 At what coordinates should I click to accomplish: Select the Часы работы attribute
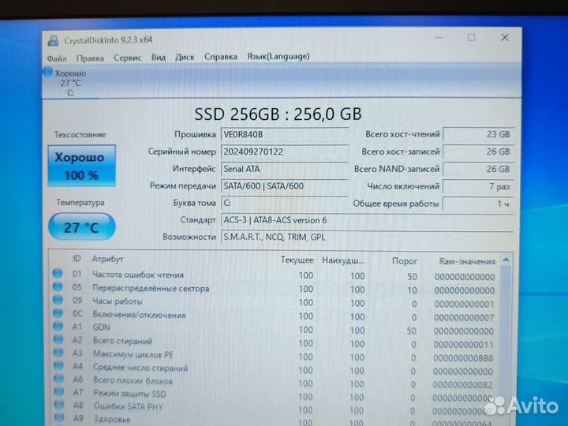[x=118, y=301]
